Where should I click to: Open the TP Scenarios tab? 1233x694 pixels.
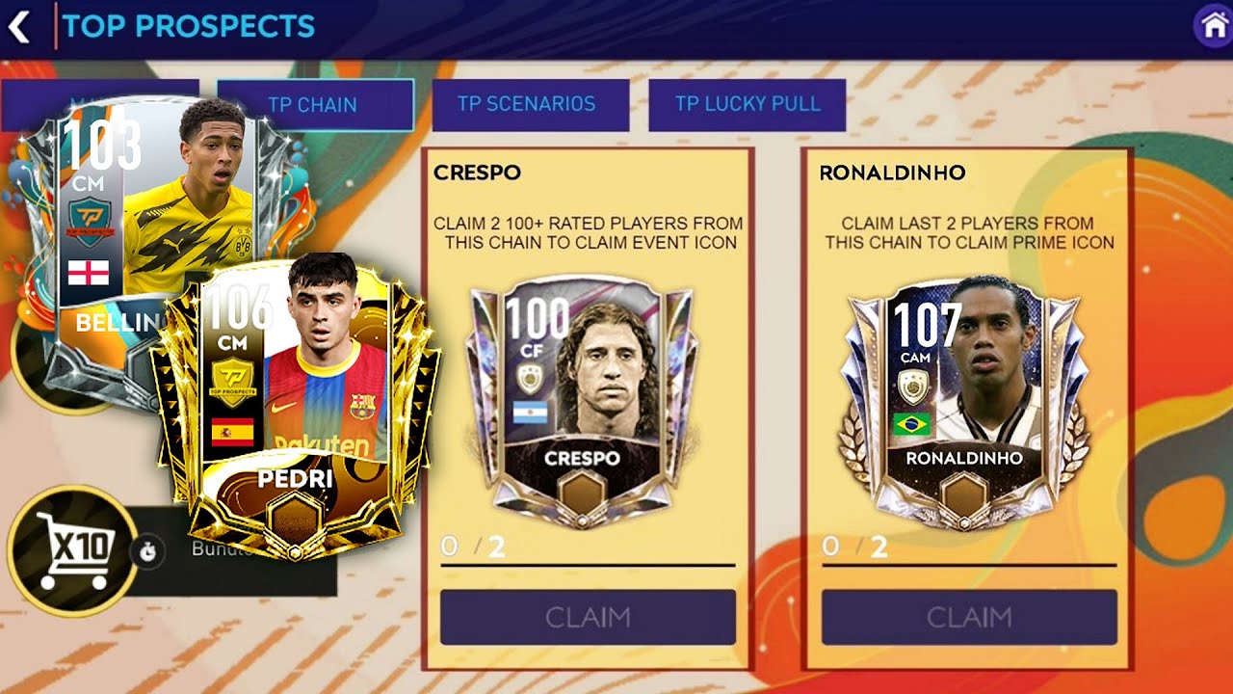click(531, 104)
